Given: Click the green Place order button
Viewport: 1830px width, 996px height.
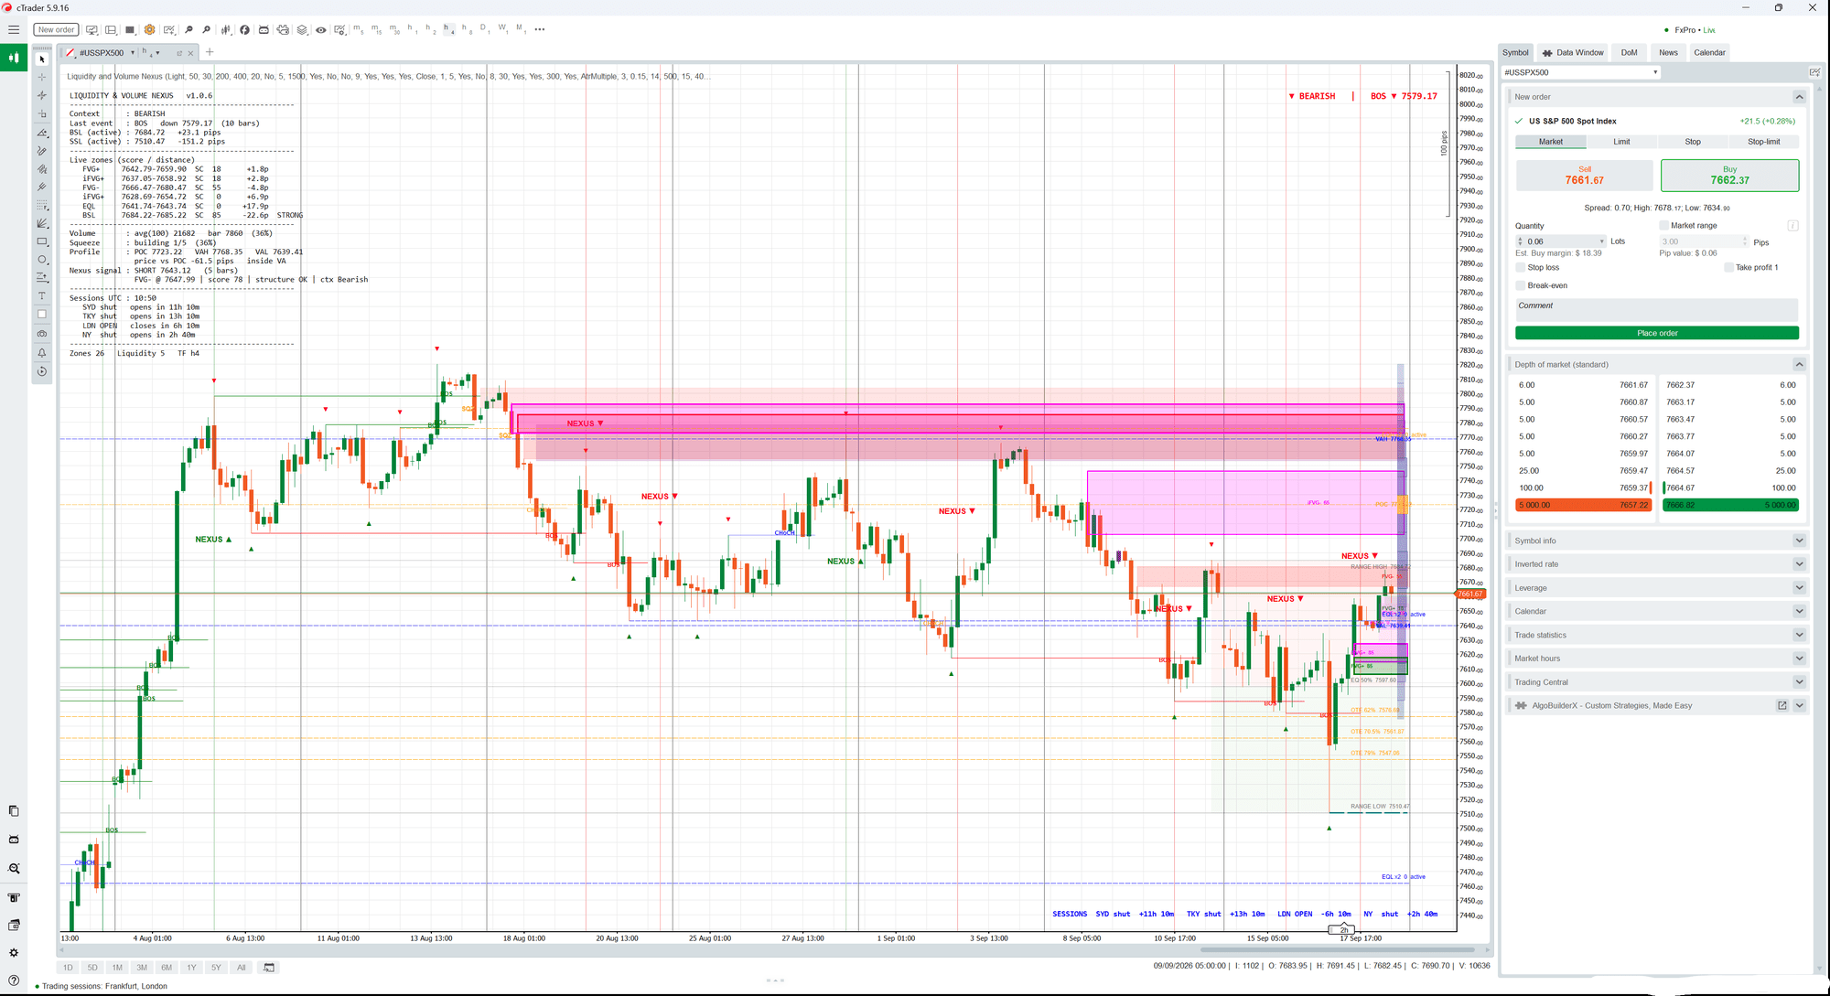Looking at the screenshot, I should click(1656, 333).
